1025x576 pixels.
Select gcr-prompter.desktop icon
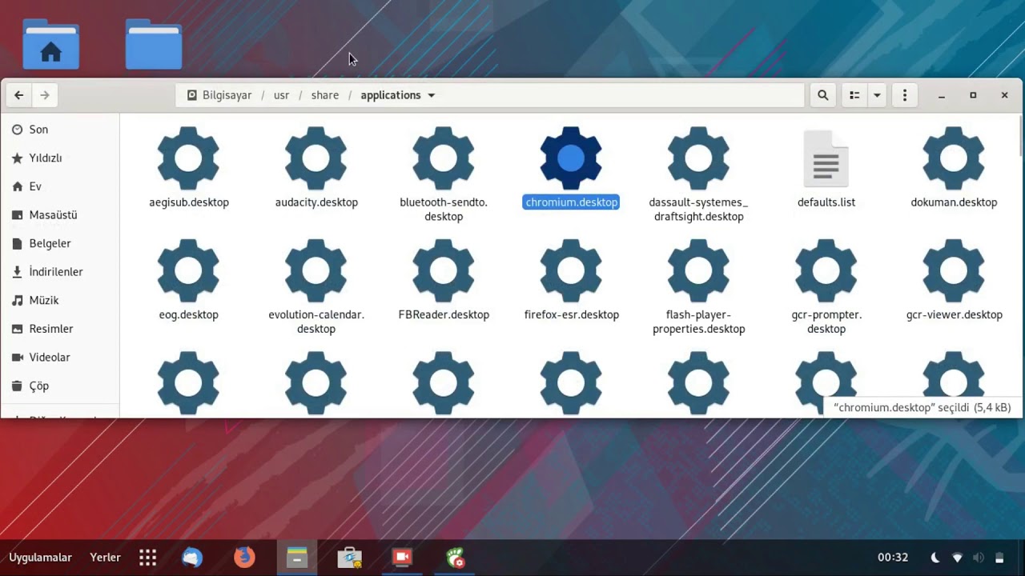[826, 270]
